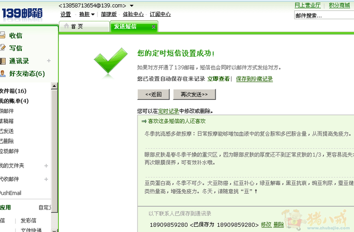Click the 喜欢这条短信的人还喜欢 heading
The height and width of the screenshot is (232, 354).
point(177,121)
